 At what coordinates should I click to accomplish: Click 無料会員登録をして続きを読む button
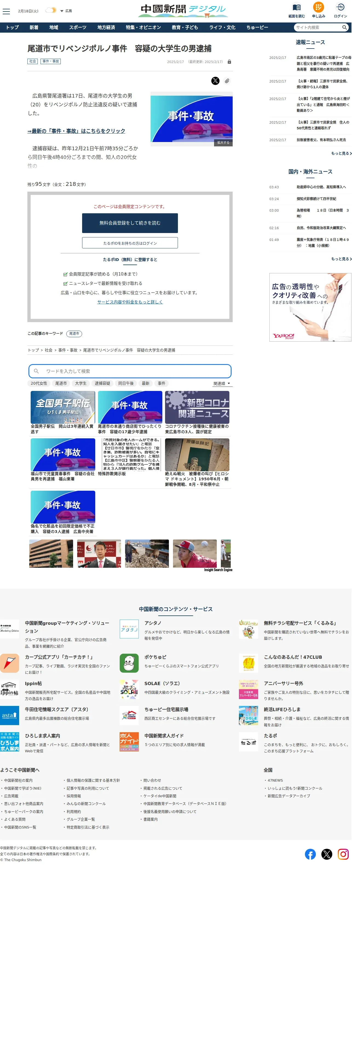pyautogui.click(x=130, y=223)
